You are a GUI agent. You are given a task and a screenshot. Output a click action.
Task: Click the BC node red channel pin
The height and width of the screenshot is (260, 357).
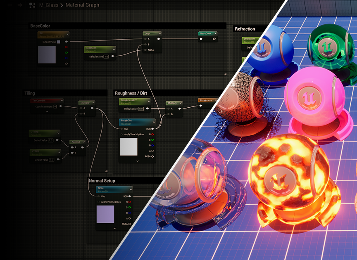[x=67, y=47]
